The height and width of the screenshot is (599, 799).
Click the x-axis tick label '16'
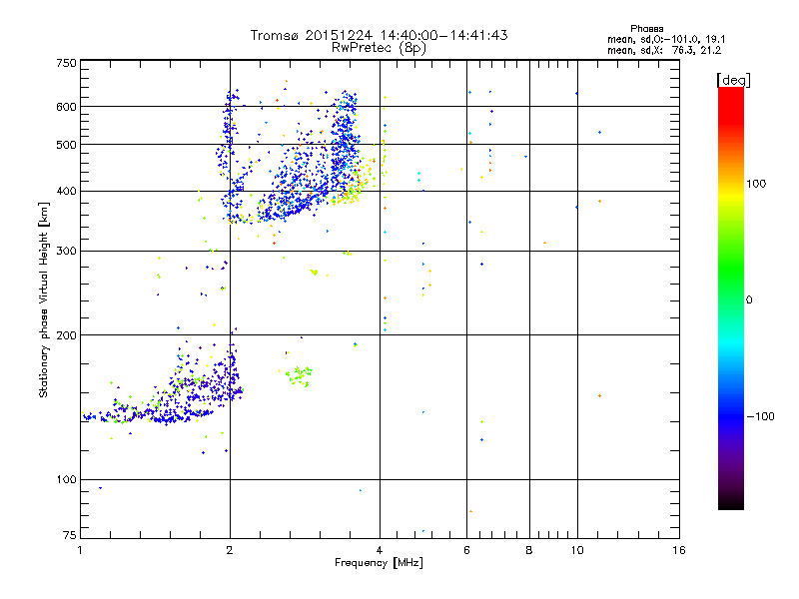point(679,550)
